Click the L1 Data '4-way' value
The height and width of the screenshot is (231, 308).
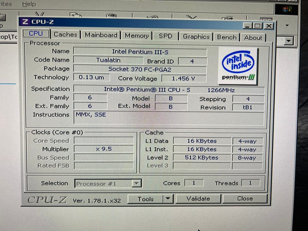tap(247, 141)
